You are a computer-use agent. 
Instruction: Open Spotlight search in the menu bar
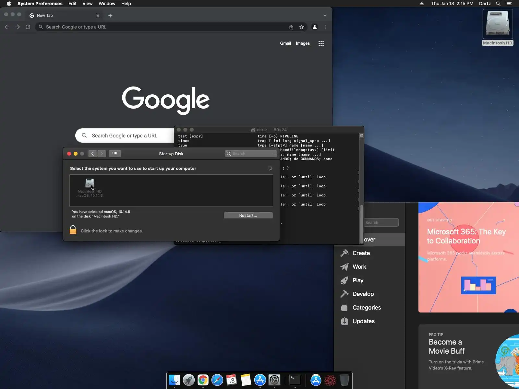498,4
